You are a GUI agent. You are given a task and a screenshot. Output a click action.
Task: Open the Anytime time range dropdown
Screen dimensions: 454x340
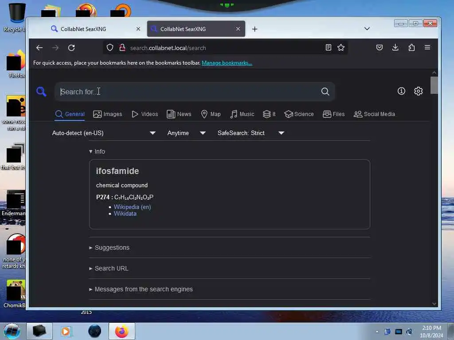(x=187, y=133)
